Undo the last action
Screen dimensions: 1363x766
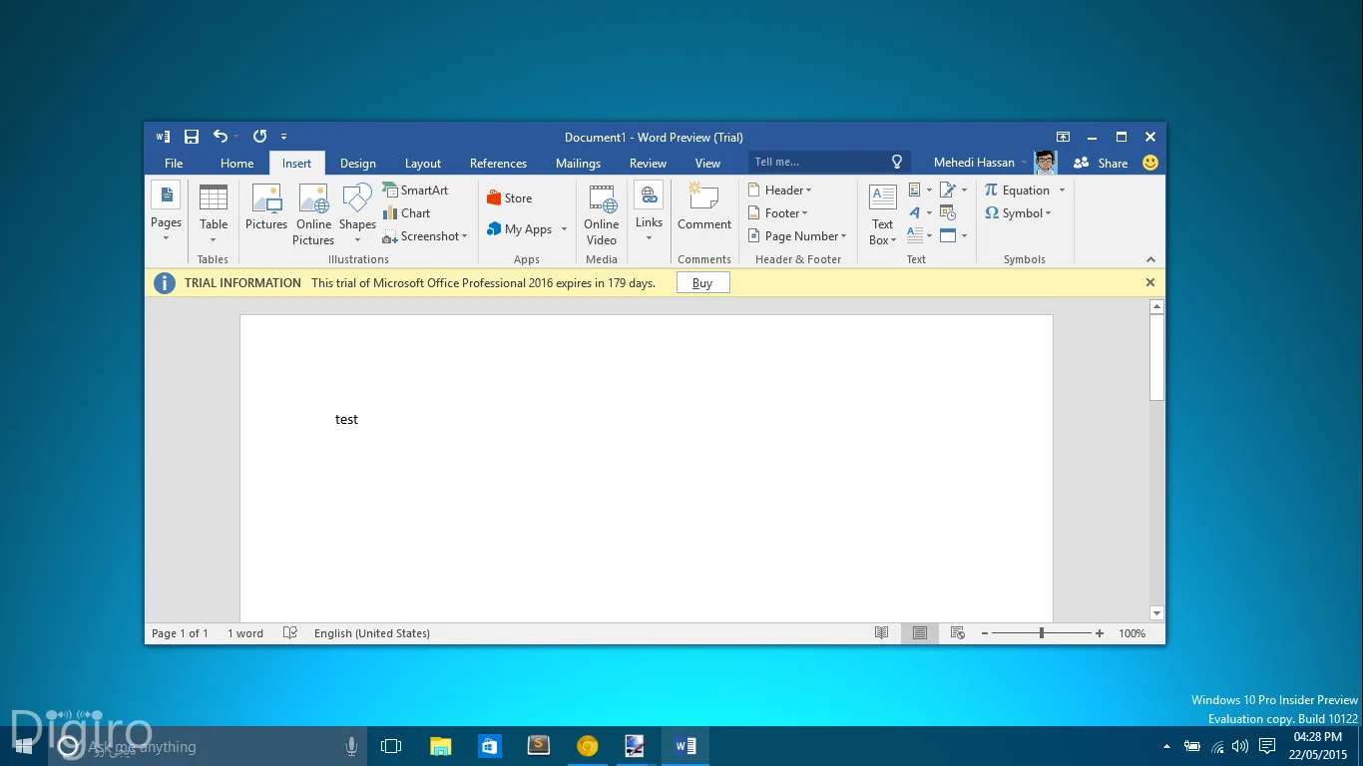pyautogui.click(x=221, y=137)
